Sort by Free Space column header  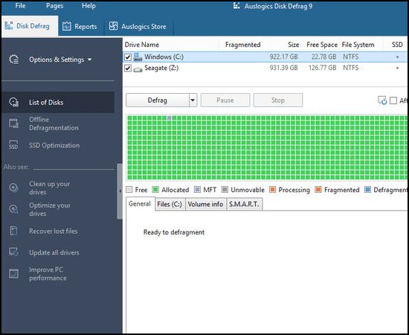click(322, 45)
